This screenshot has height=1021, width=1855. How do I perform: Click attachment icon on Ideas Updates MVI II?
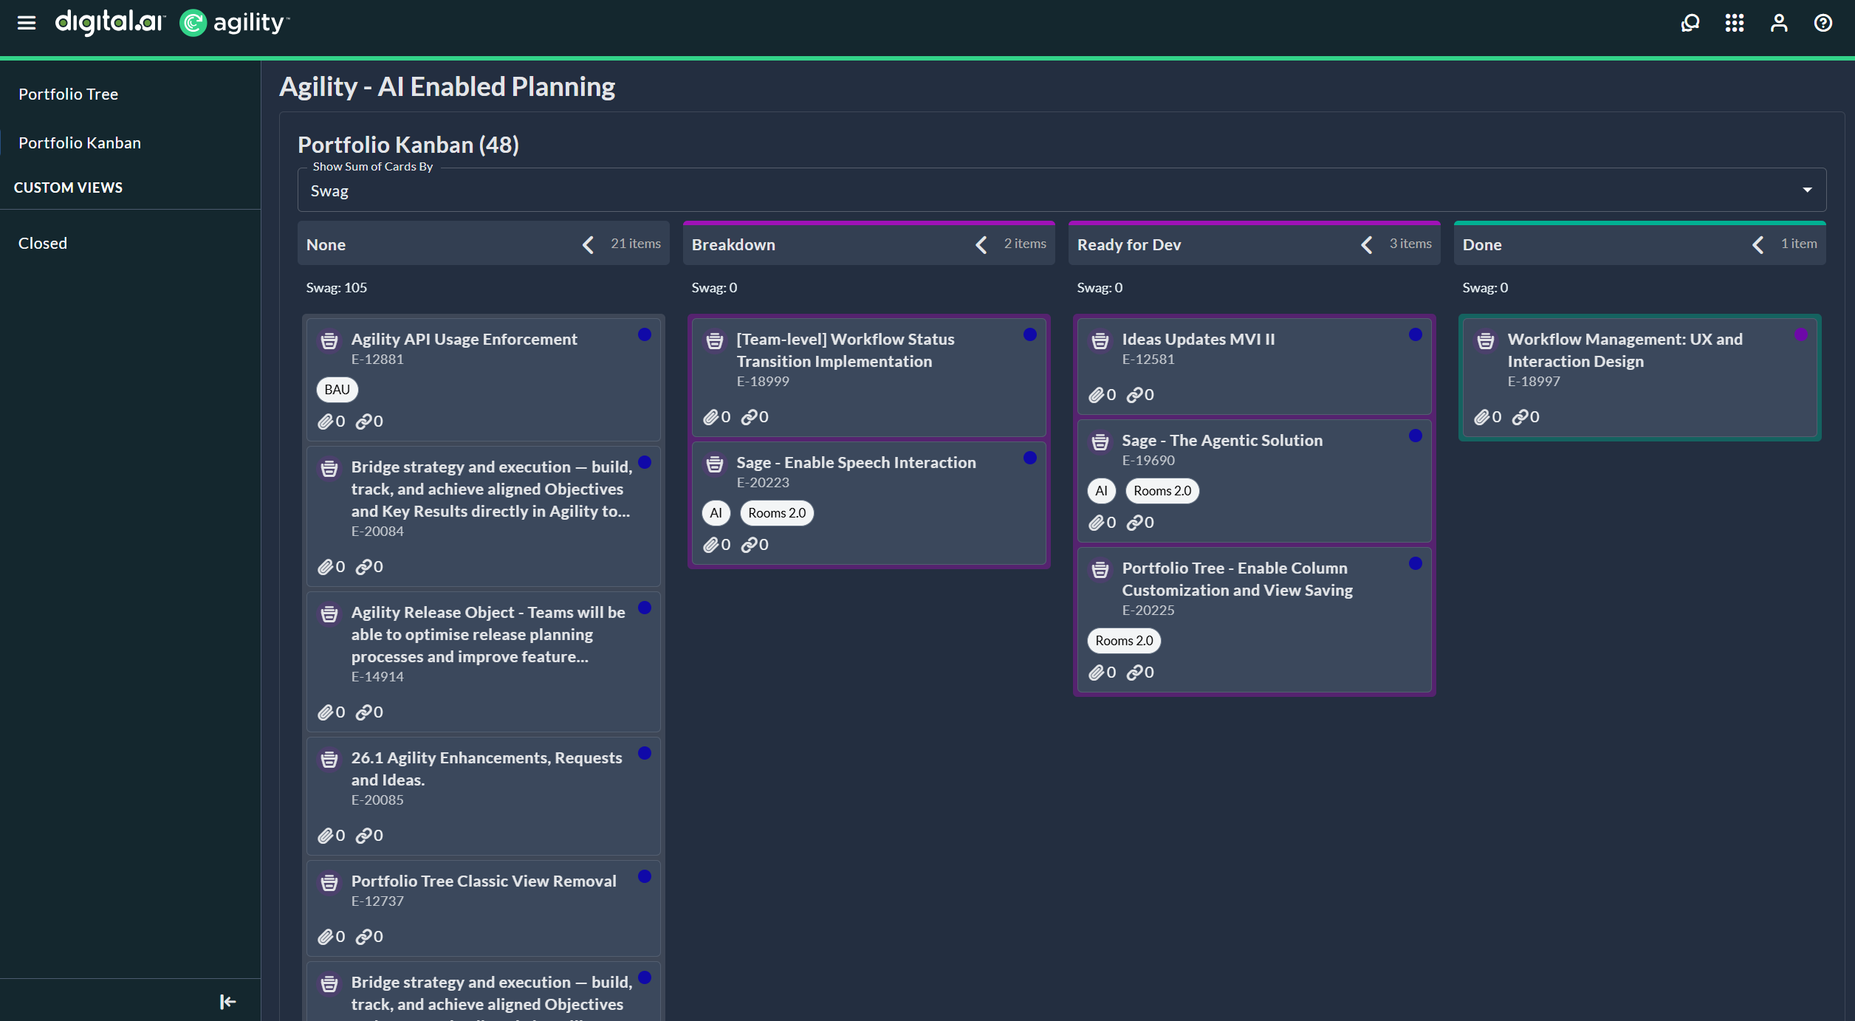pyautogui.click(x=1097, y=395)
